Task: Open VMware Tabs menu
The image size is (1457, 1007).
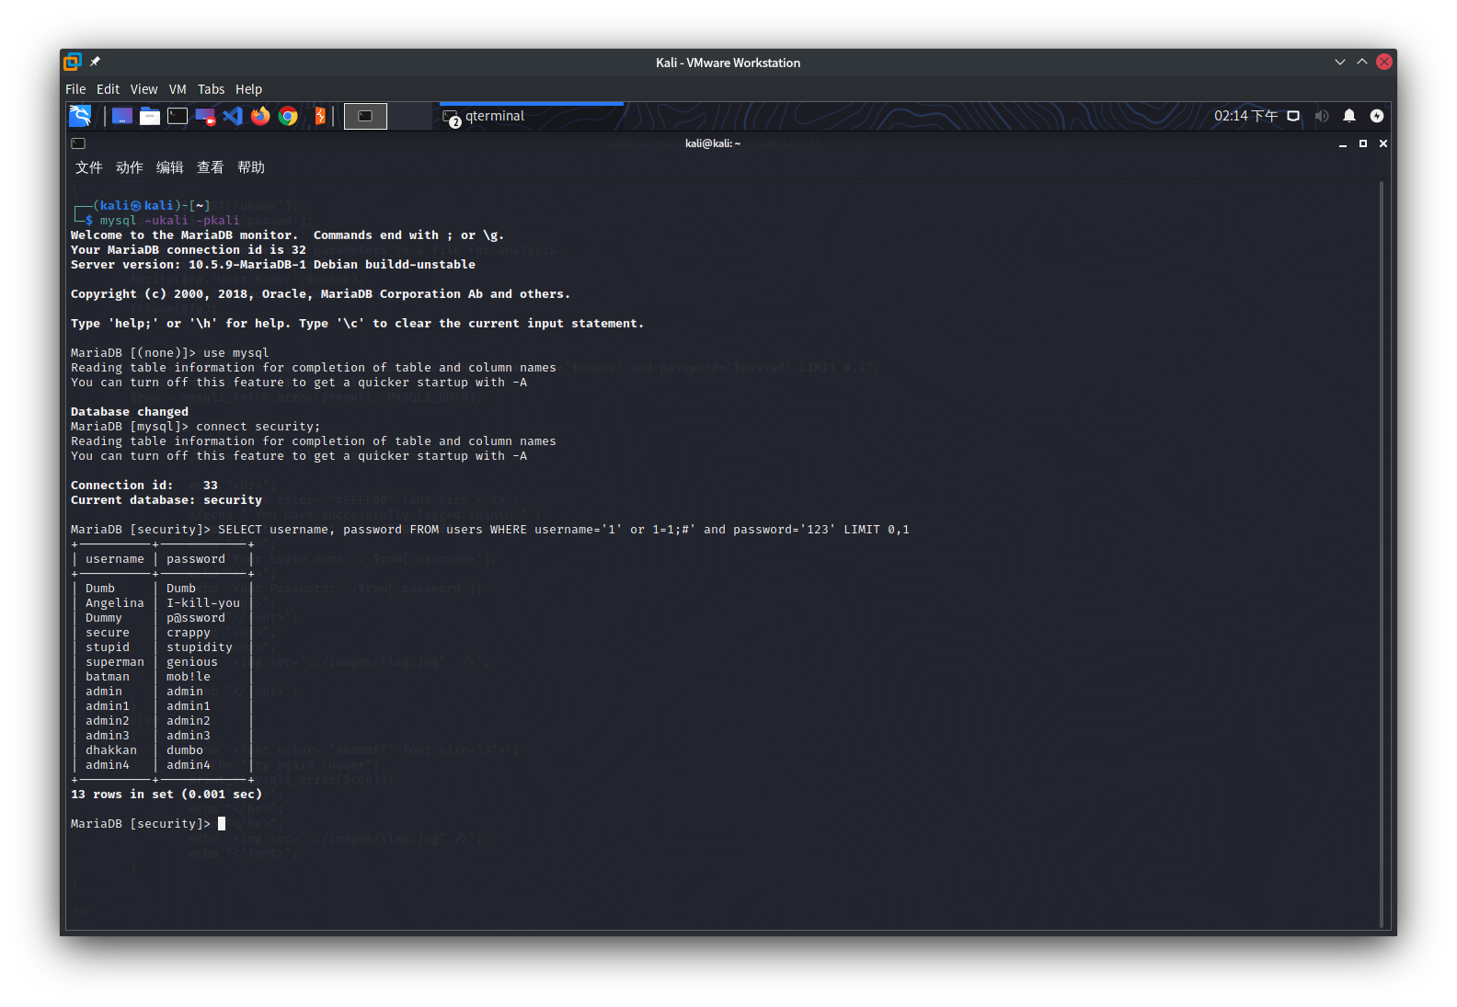Action: [x=211, y=89]
